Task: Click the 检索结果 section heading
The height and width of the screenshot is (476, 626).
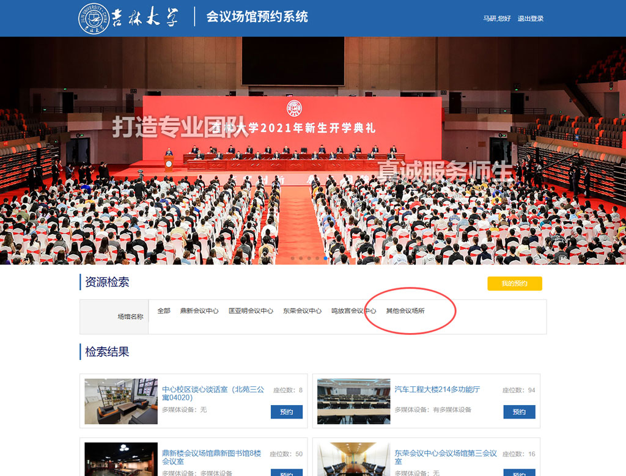Action: click(107, 351)
